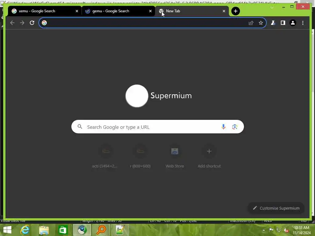
Task: Click the Search Google or type a URL box
Action: (x=157, y=127)
